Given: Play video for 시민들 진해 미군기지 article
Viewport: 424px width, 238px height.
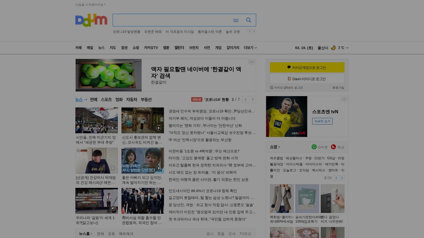Looking at the screenshot, I should (112, 128).
